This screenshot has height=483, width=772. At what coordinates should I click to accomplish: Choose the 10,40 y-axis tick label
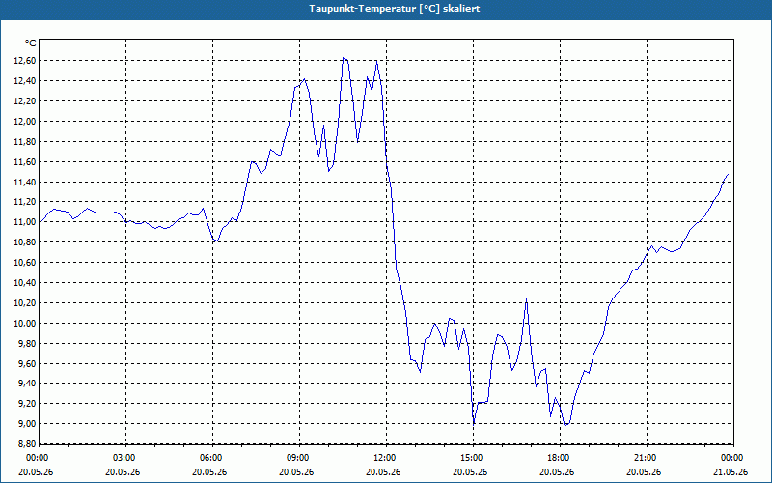(26, 282)
